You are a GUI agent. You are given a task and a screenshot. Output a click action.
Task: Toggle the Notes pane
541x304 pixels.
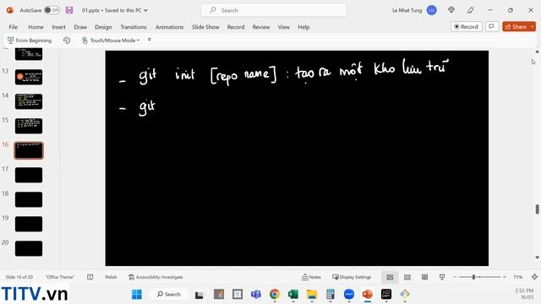coord(311,277)
